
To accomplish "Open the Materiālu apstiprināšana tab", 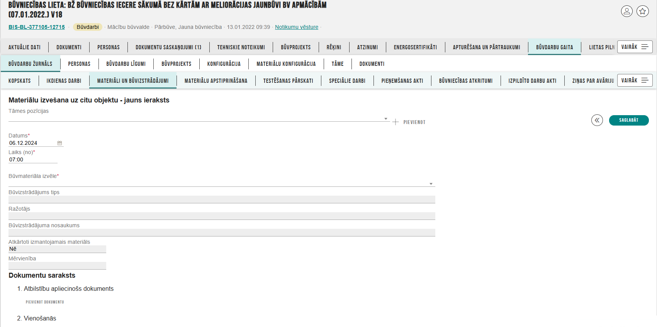I will (216, 81).
